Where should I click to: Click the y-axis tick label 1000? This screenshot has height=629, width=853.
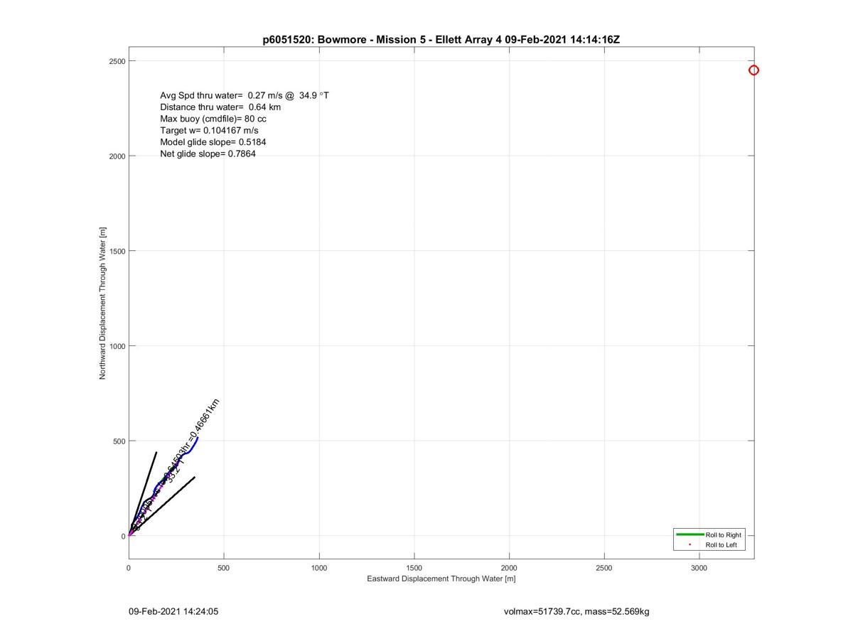[x=117, y=346]
